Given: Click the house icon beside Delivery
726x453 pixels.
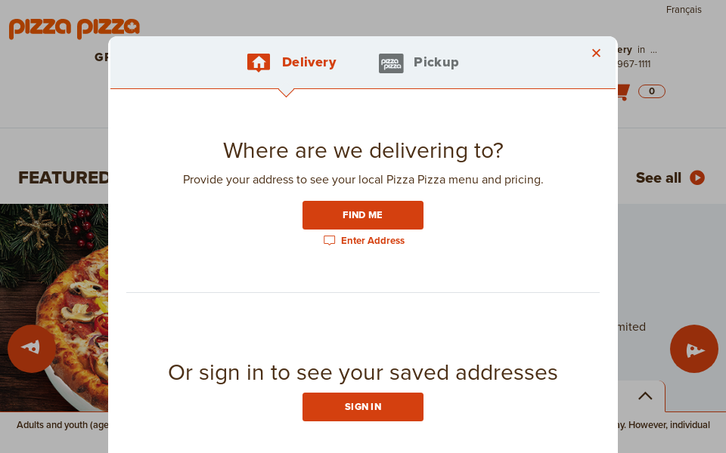Looking at the screenshot, I should coord(258,63).
